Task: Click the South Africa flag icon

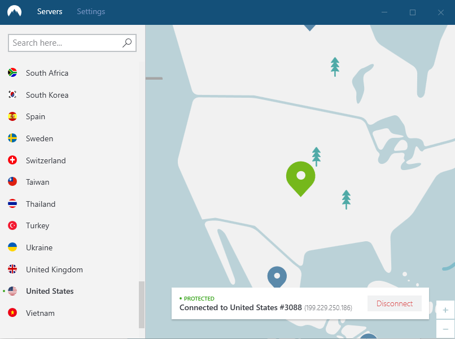Action: point(12,73)
